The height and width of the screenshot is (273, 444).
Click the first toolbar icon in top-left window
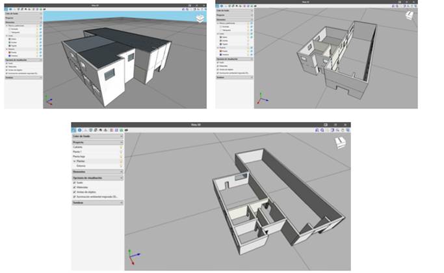(7, 10)
